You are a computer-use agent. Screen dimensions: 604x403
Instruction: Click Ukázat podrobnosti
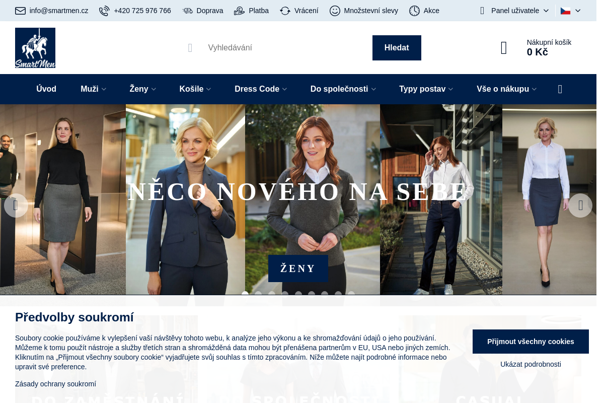531,364
